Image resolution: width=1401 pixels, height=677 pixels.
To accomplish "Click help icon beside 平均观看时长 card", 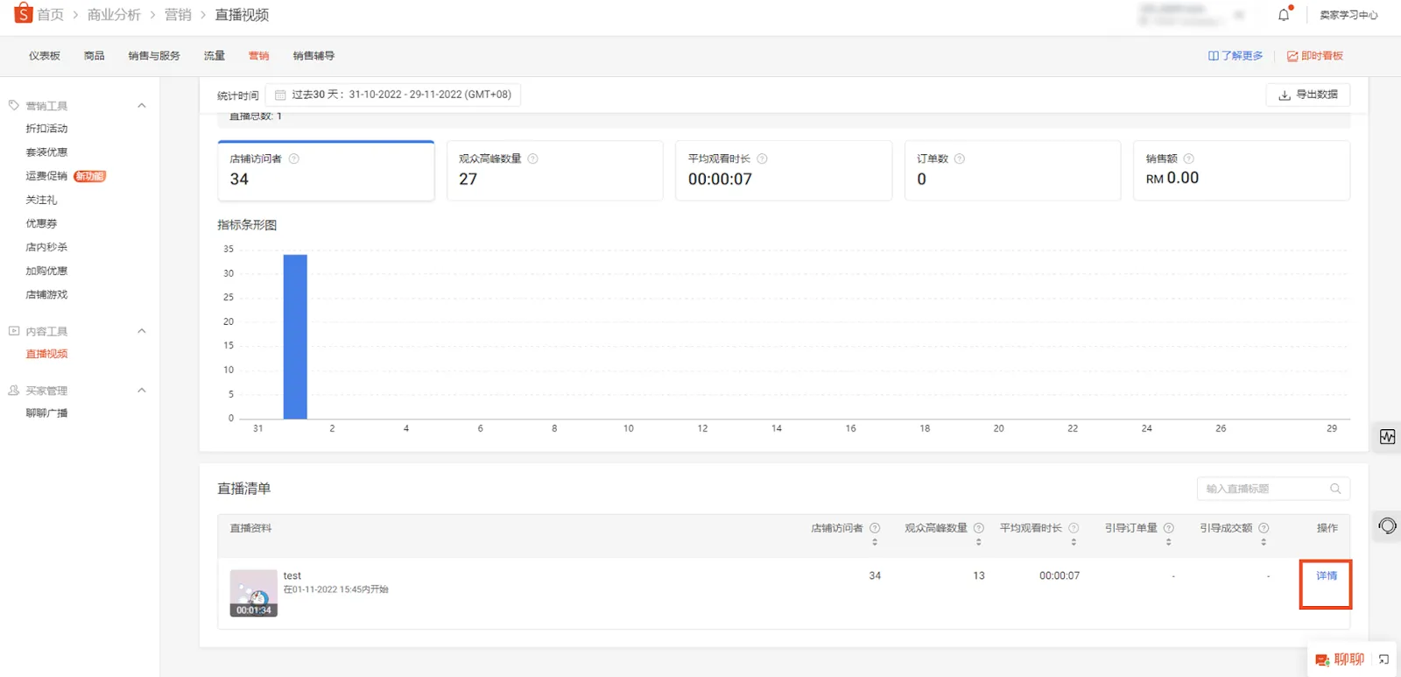I will click(762, 159).
